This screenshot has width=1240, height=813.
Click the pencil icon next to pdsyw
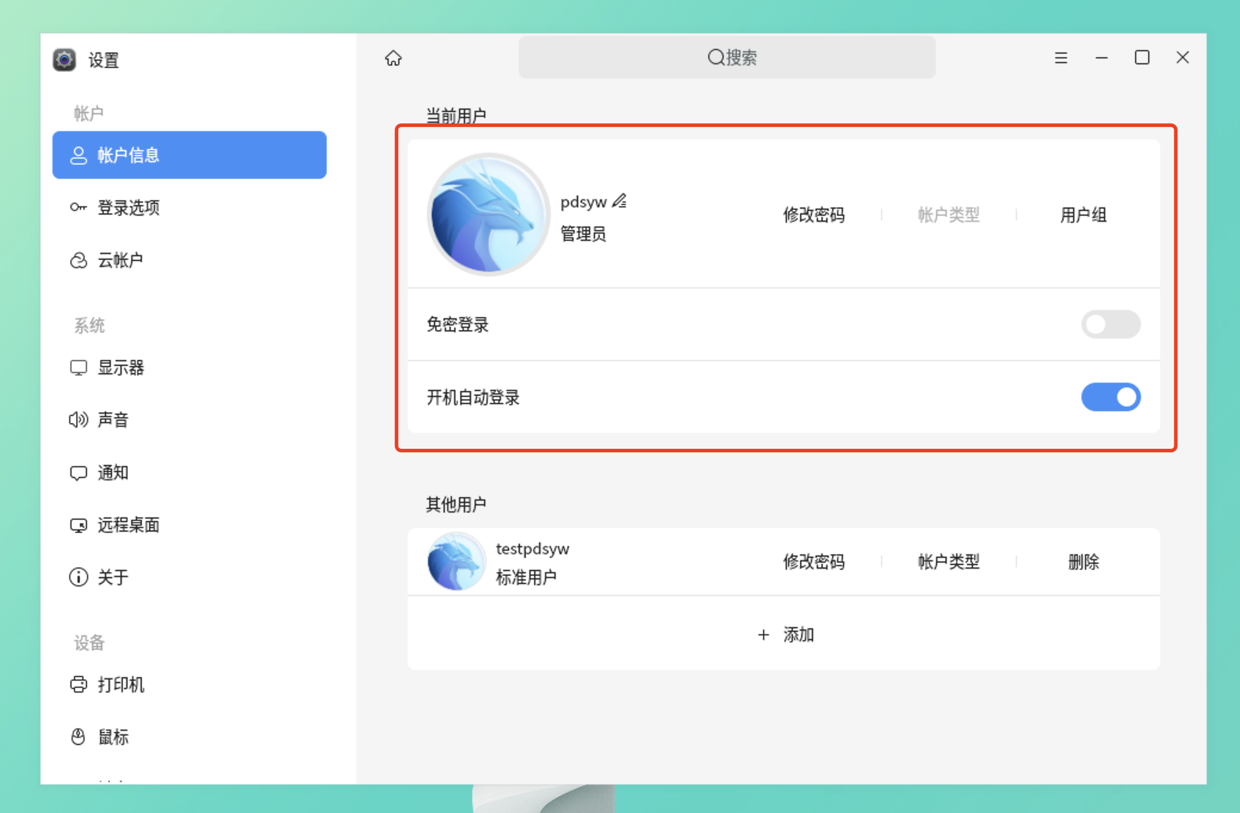[x=619, y=201]
